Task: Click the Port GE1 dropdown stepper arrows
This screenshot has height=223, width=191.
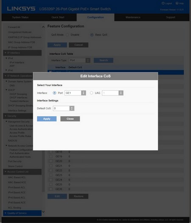Action: [84, 93]
